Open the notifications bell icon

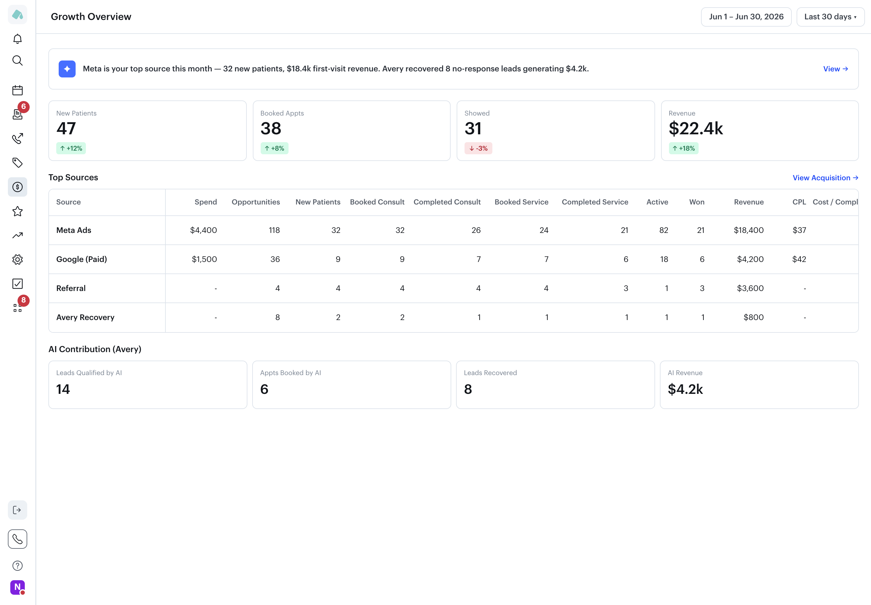(18, 39)
